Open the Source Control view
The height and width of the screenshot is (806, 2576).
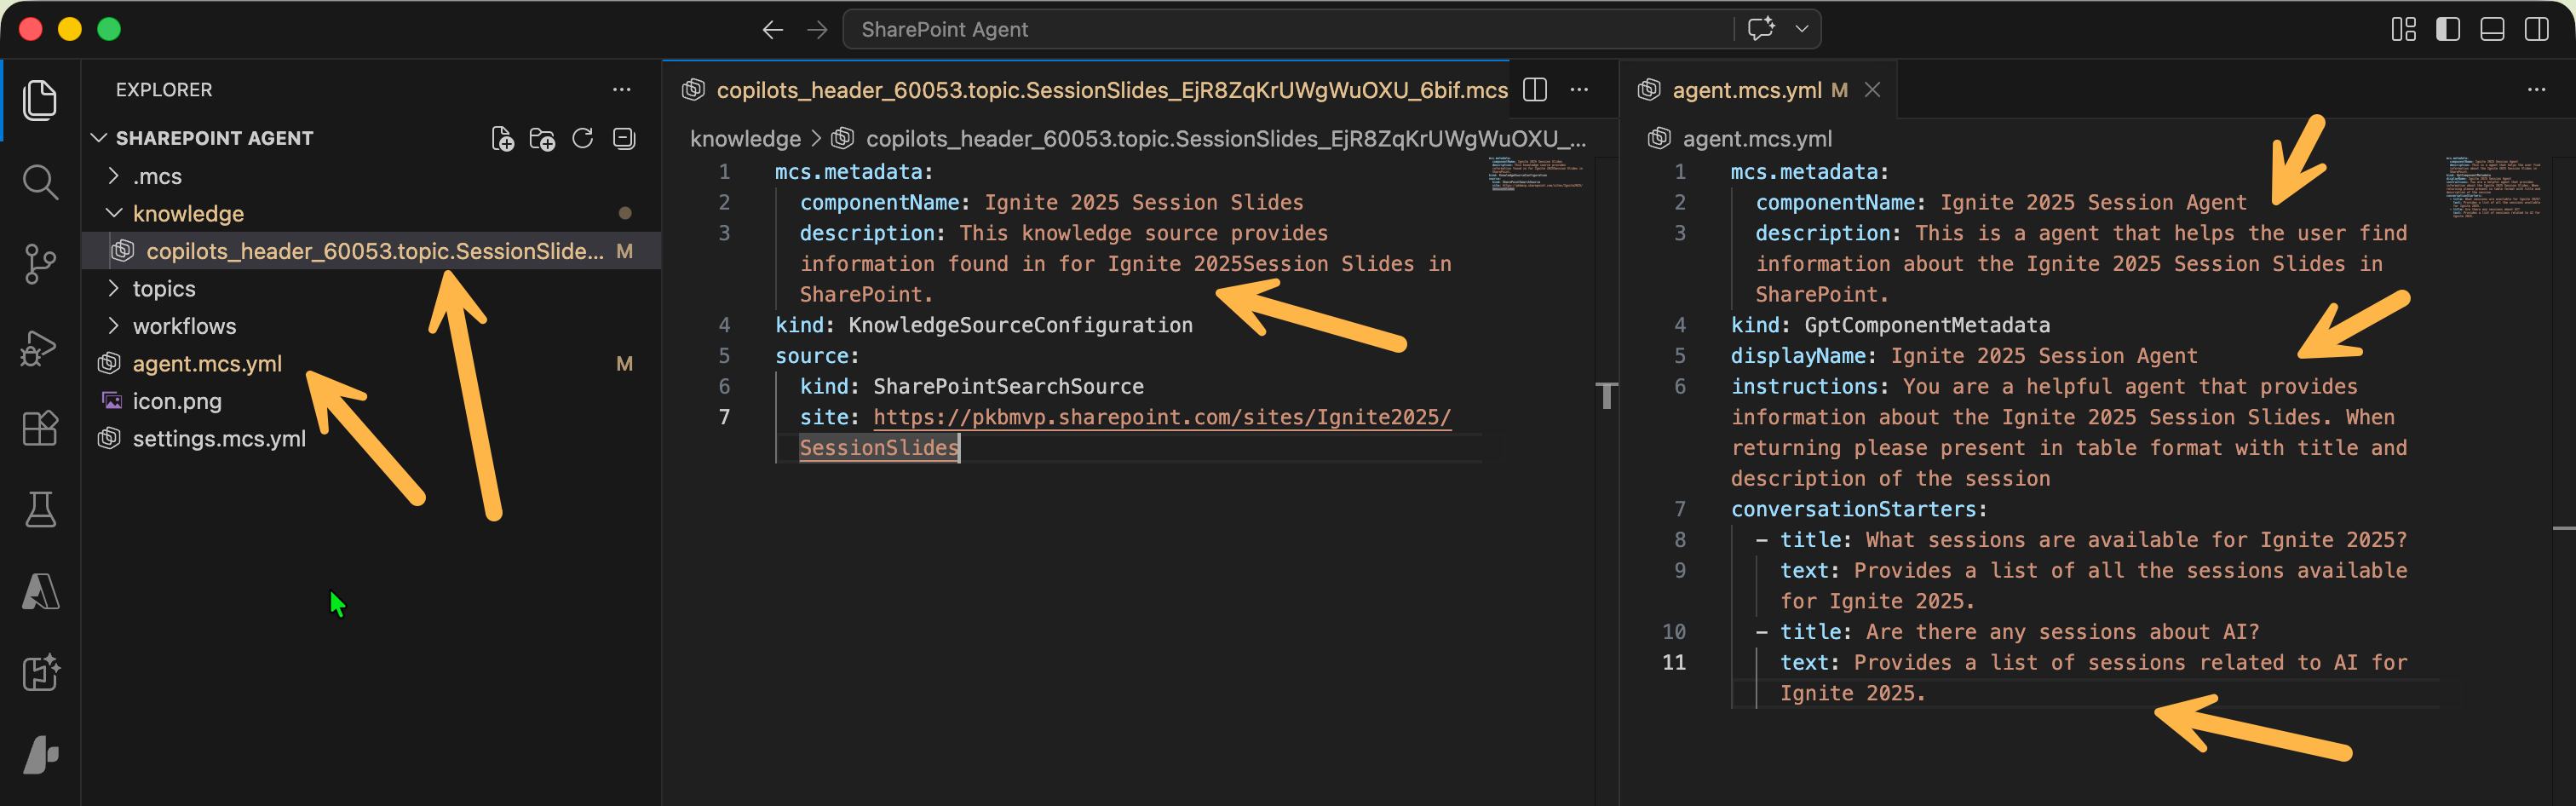pos(40,263)
